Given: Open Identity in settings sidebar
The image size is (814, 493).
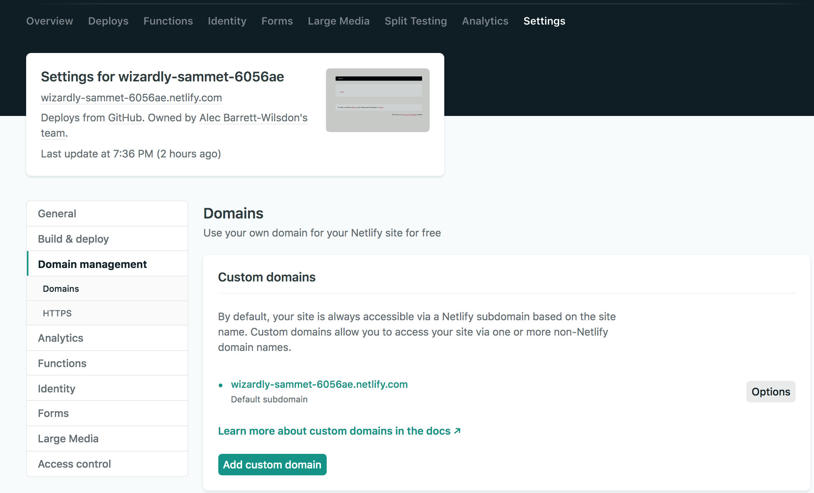Looking at the screenshot, I should tap(107, 389).
